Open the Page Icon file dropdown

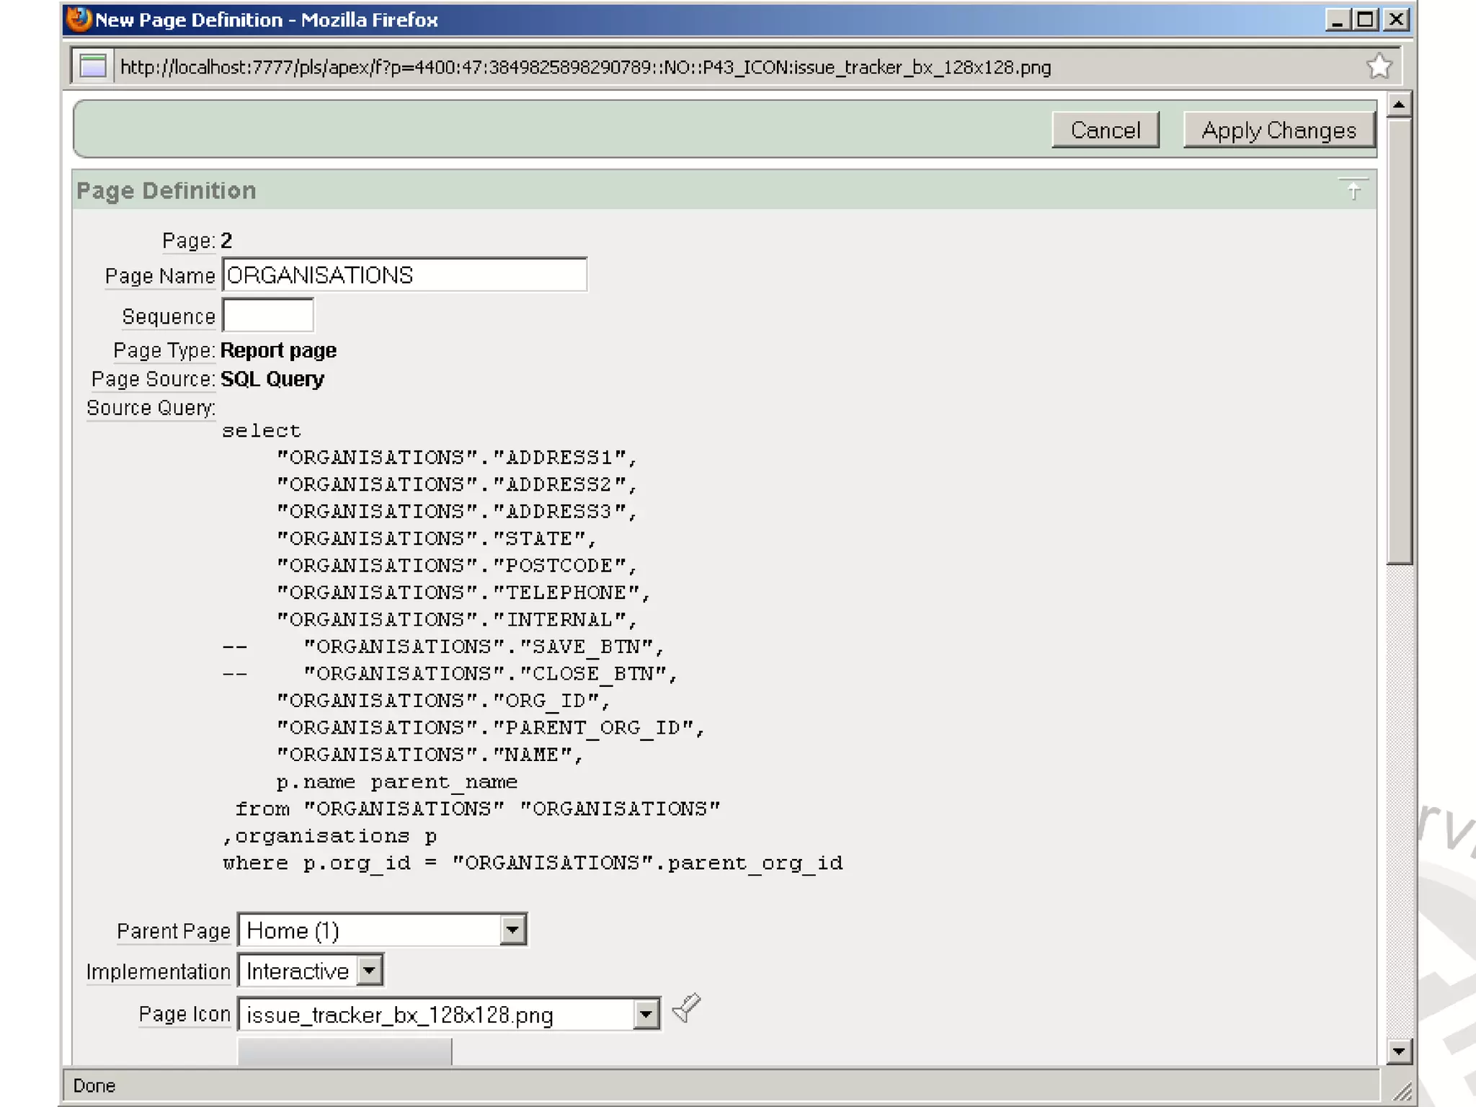coord(646,1015)
